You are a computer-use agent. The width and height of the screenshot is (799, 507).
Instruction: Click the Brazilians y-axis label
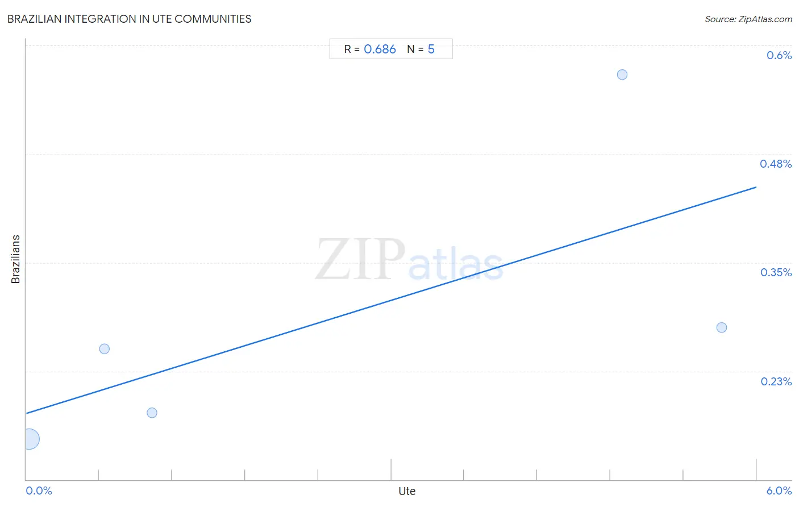click(16, 259)
